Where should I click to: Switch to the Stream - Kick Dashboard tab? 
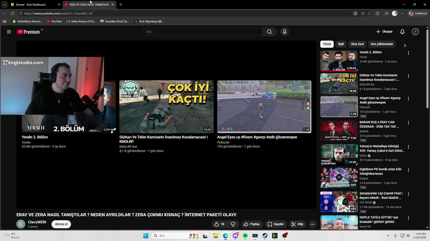[x=35, y=5]
